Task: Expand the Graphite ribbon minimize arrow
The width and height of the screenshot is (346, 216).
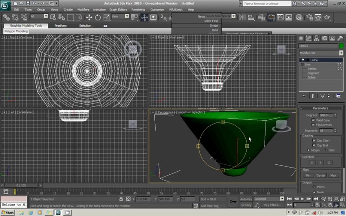Action: tap(105, 26)
